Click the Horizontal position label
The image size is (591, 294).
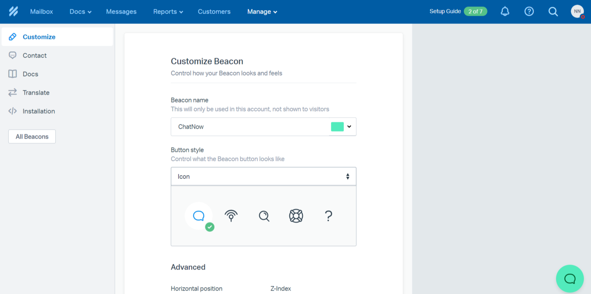click(196, 289)
